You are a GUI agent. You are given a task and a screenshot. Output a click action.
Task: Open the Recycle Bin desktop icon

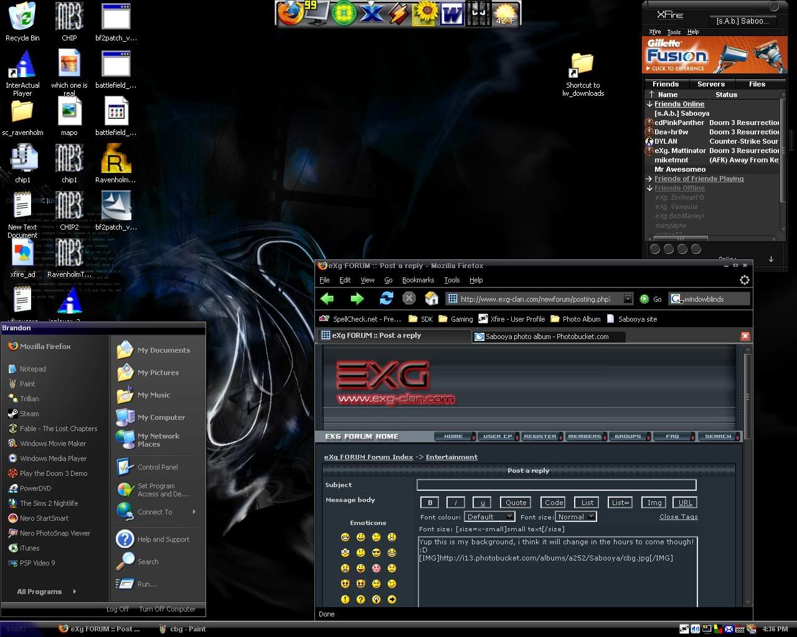click(22, 22)
